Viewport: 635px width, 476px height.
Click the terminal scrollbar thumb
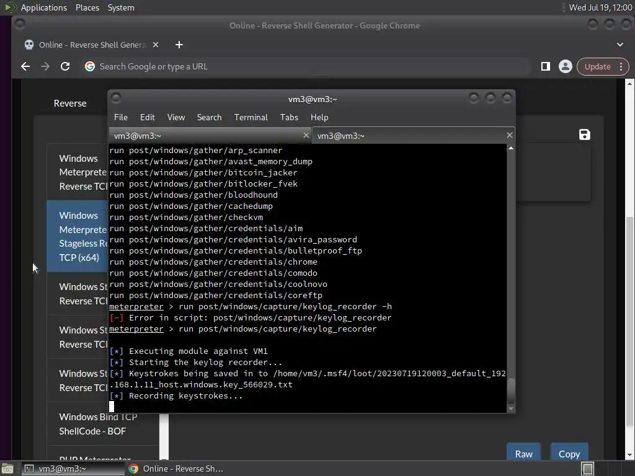pos(511,390)
